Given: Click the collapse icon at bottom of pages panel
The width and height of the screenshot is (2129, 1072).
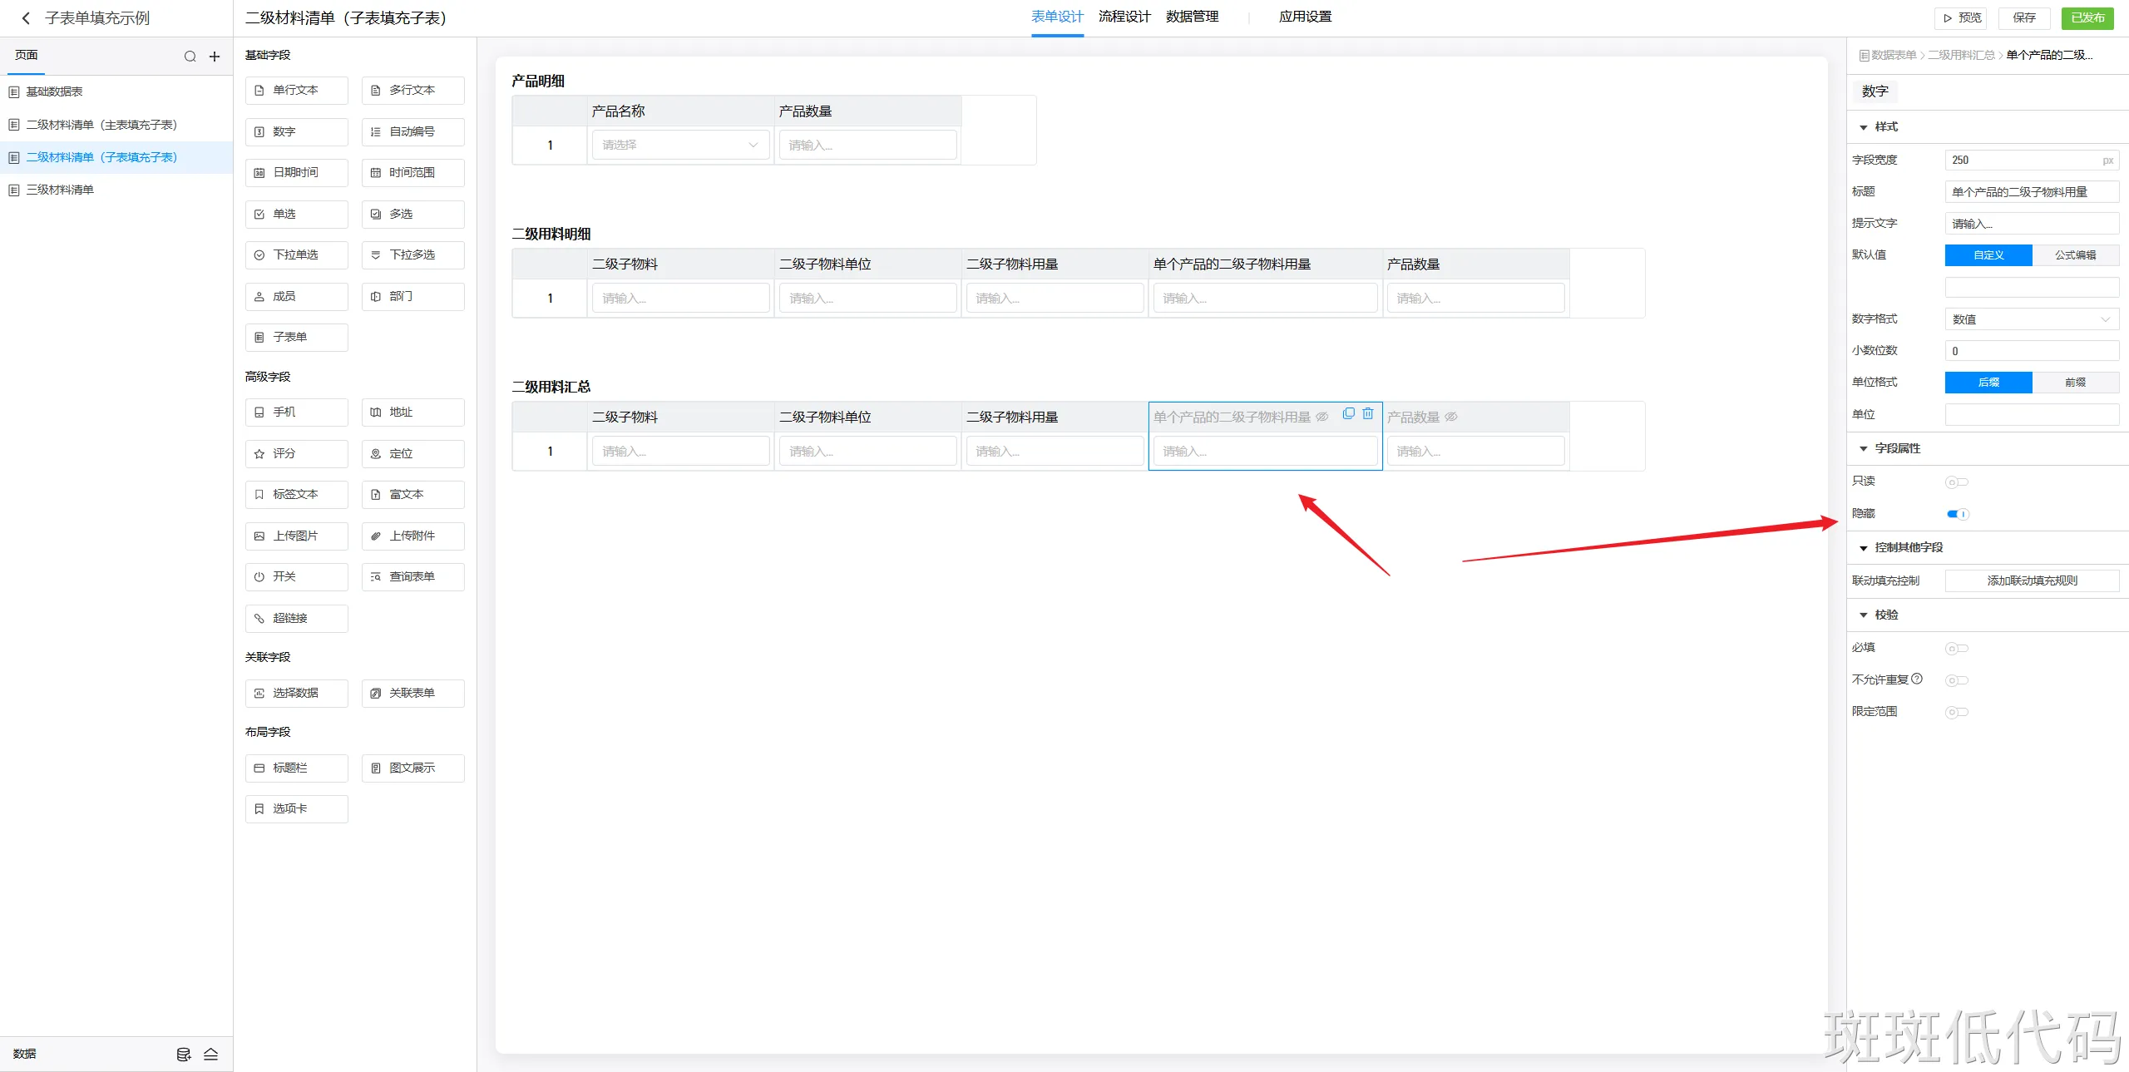Looking at the screenshot, I should pos(210,1055).
